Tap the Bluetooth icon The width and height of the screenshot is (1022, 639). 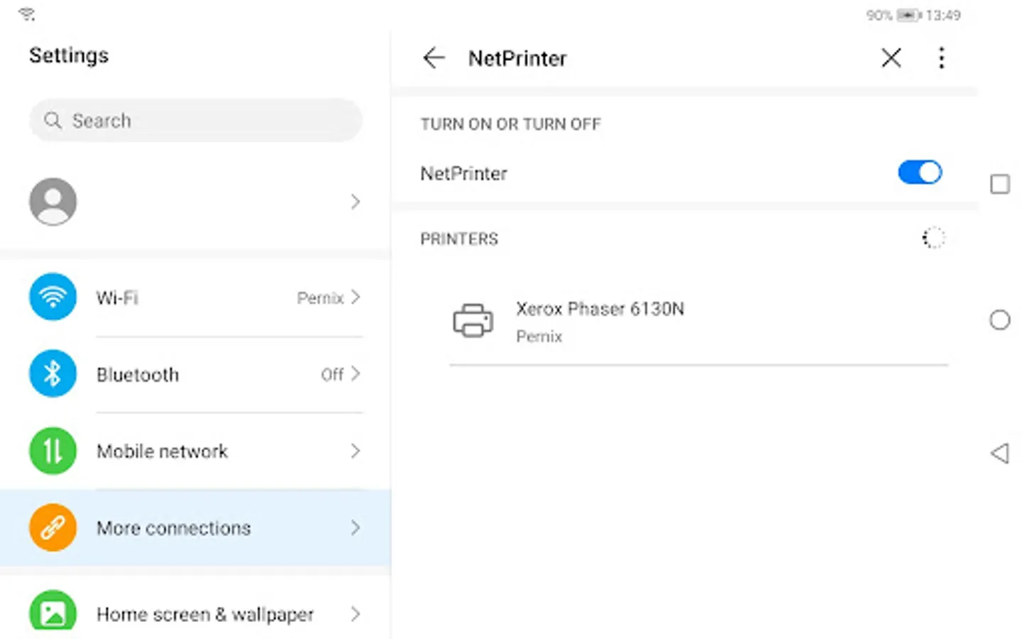click(x=53, y=373)
